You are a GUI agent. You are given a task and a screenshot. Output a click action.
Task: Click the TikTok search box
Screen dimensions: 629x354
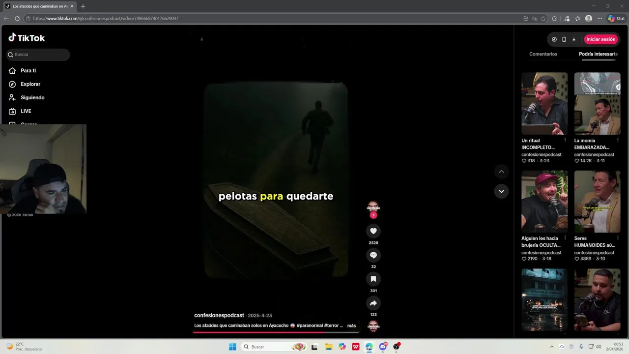tap(38, 55)
